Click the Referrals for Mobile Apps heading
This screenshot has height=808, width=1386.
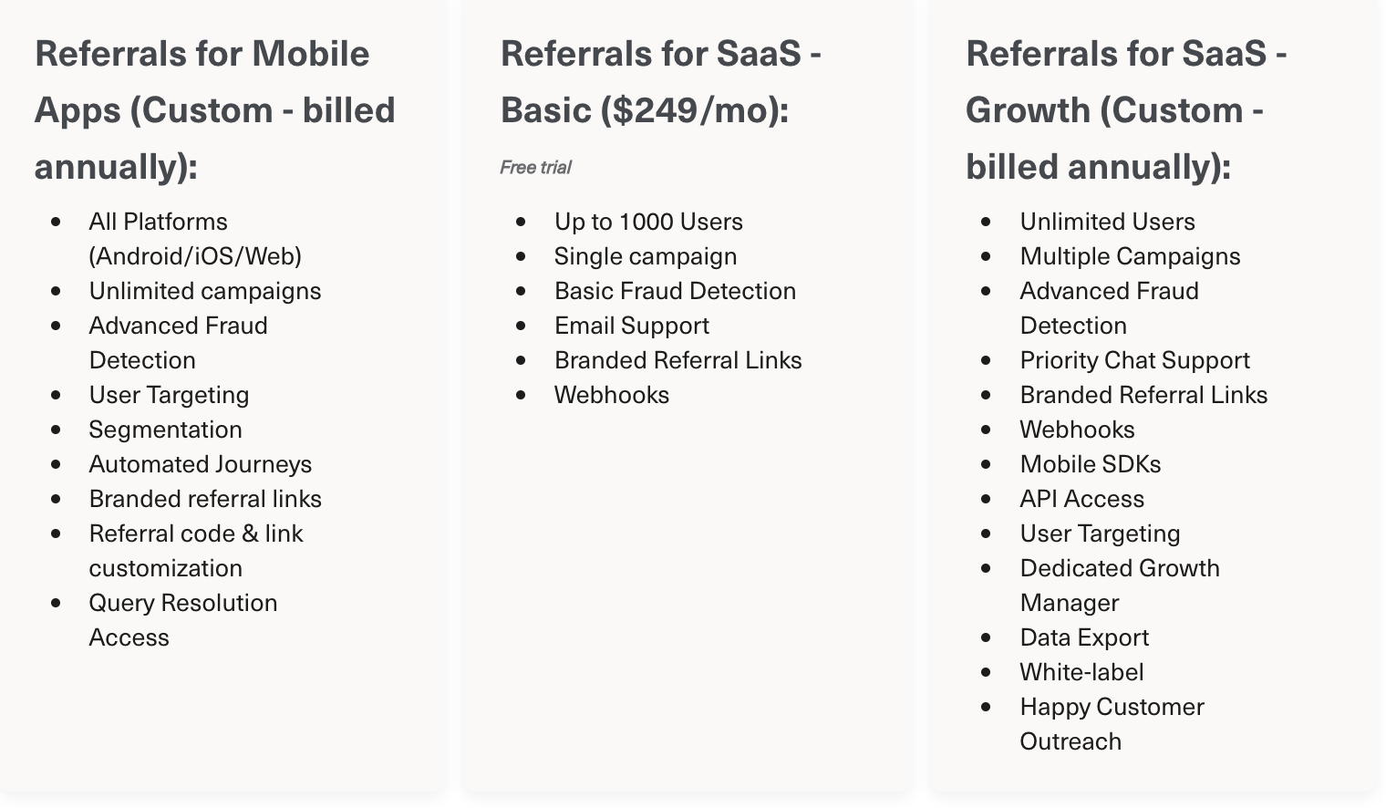coord(214,109)
